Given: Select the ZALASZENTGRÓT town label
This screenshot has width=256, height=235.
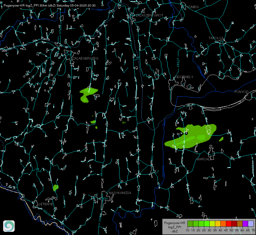Looking at the screenshot, I should point(150,15).
